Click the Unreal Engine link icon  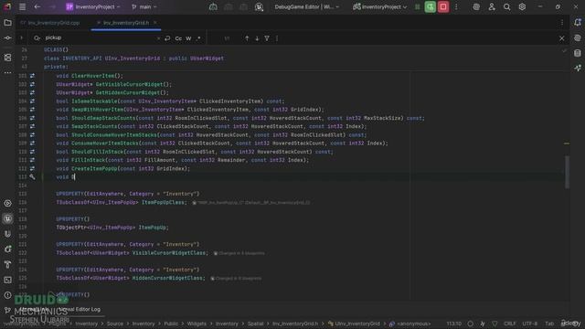click(259, 6)
